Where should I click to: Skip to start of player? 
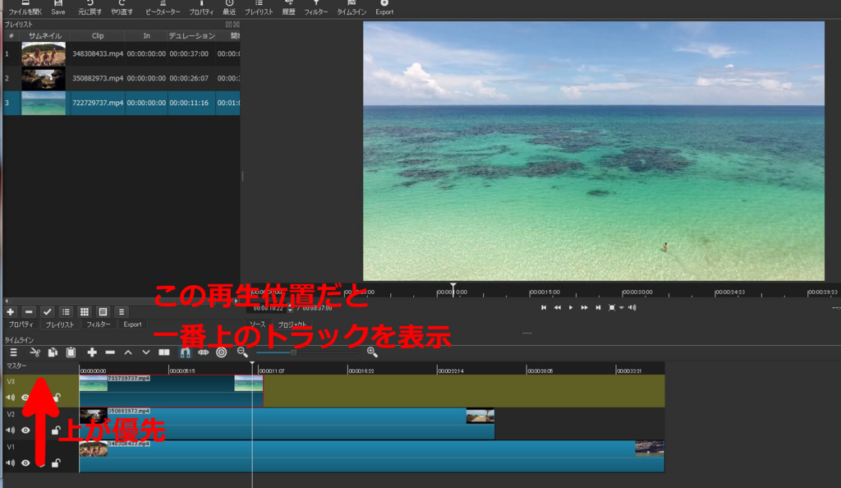[x=544, y=307]
